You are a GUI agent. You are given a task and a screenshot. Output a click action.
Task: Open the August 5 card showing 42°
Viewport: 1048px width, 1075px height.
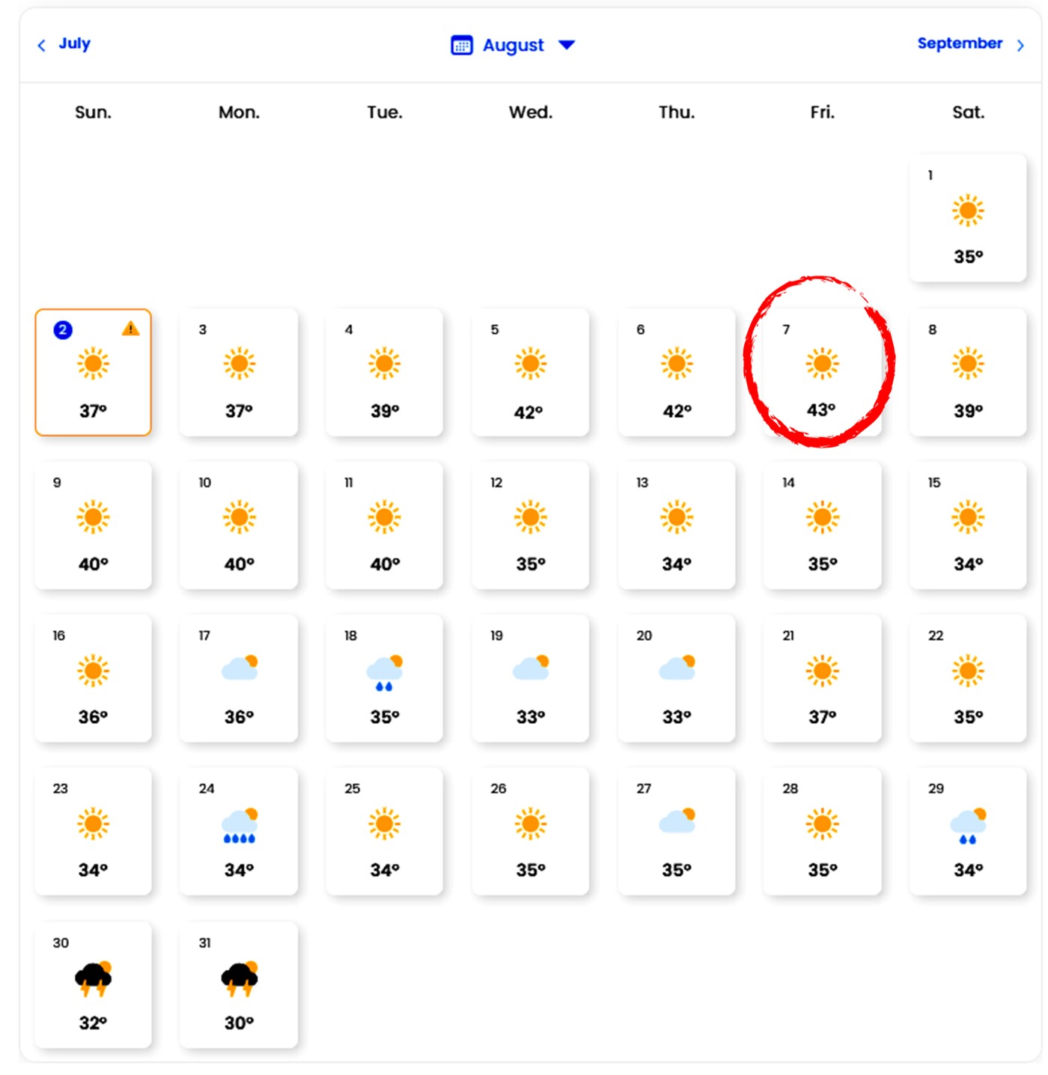click(531, 372)
